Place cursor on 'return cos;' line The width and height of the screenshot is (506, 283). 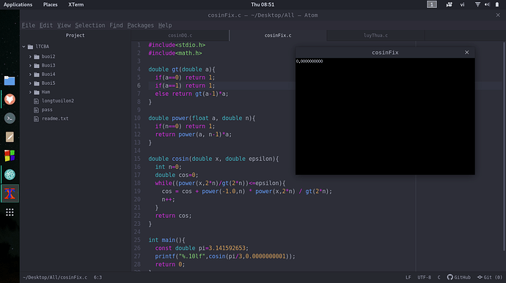173,216
